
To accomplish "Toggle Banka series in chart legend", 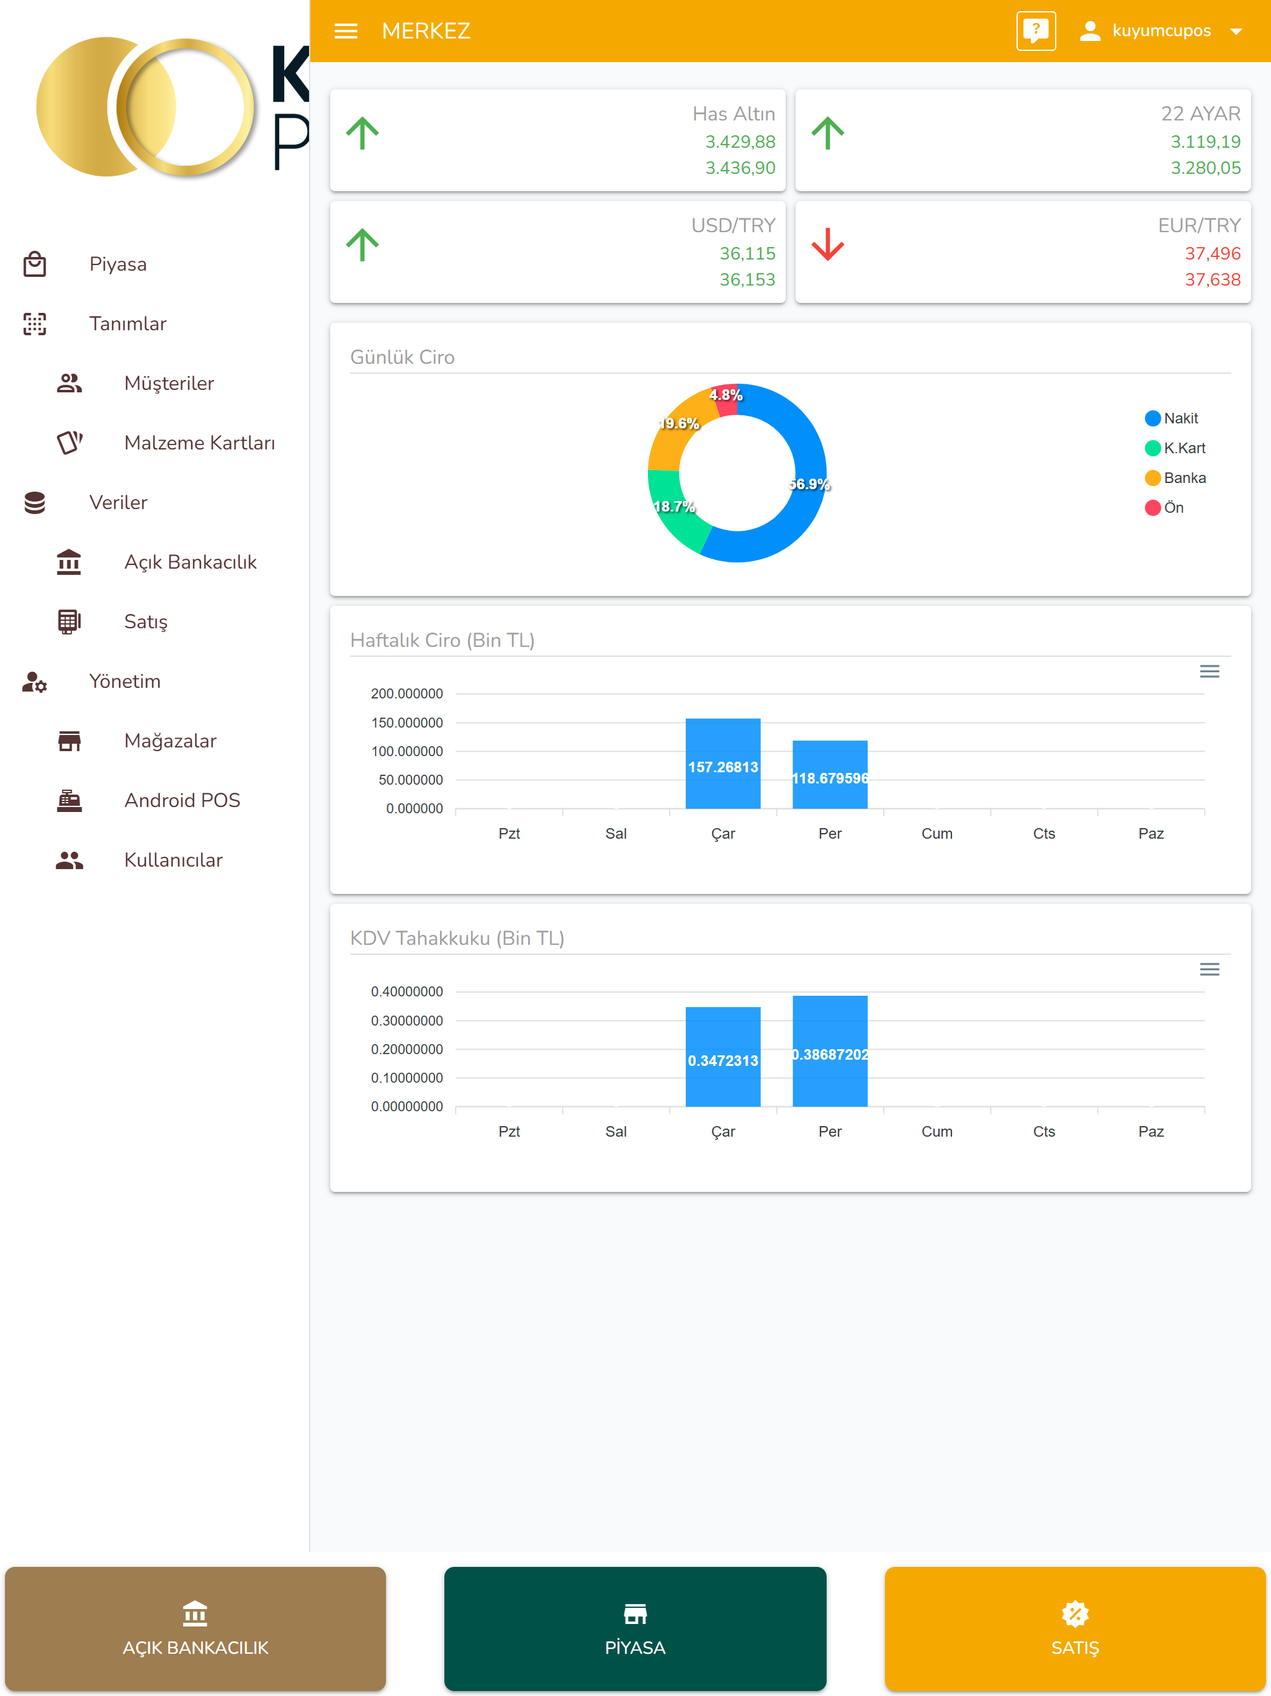I will click(1174, 477).
